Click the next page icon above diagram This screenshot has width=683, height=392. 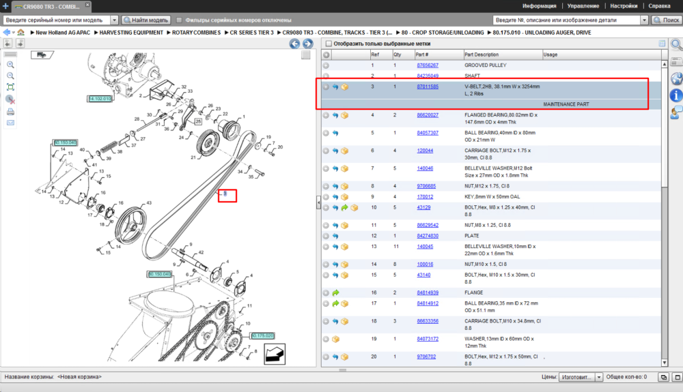(x=20, y=43)
